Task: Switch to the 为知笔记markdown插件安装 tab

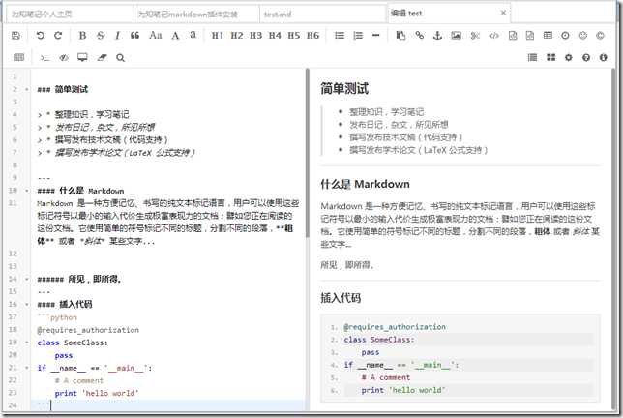Action: click(196, 14)
